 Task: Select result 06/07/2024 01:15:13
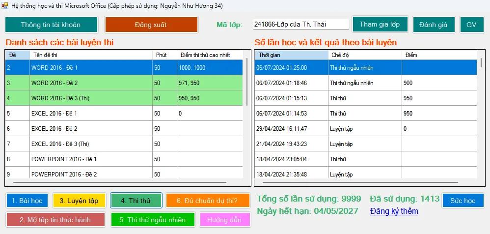pyautogui.click(x=366, y=98)
